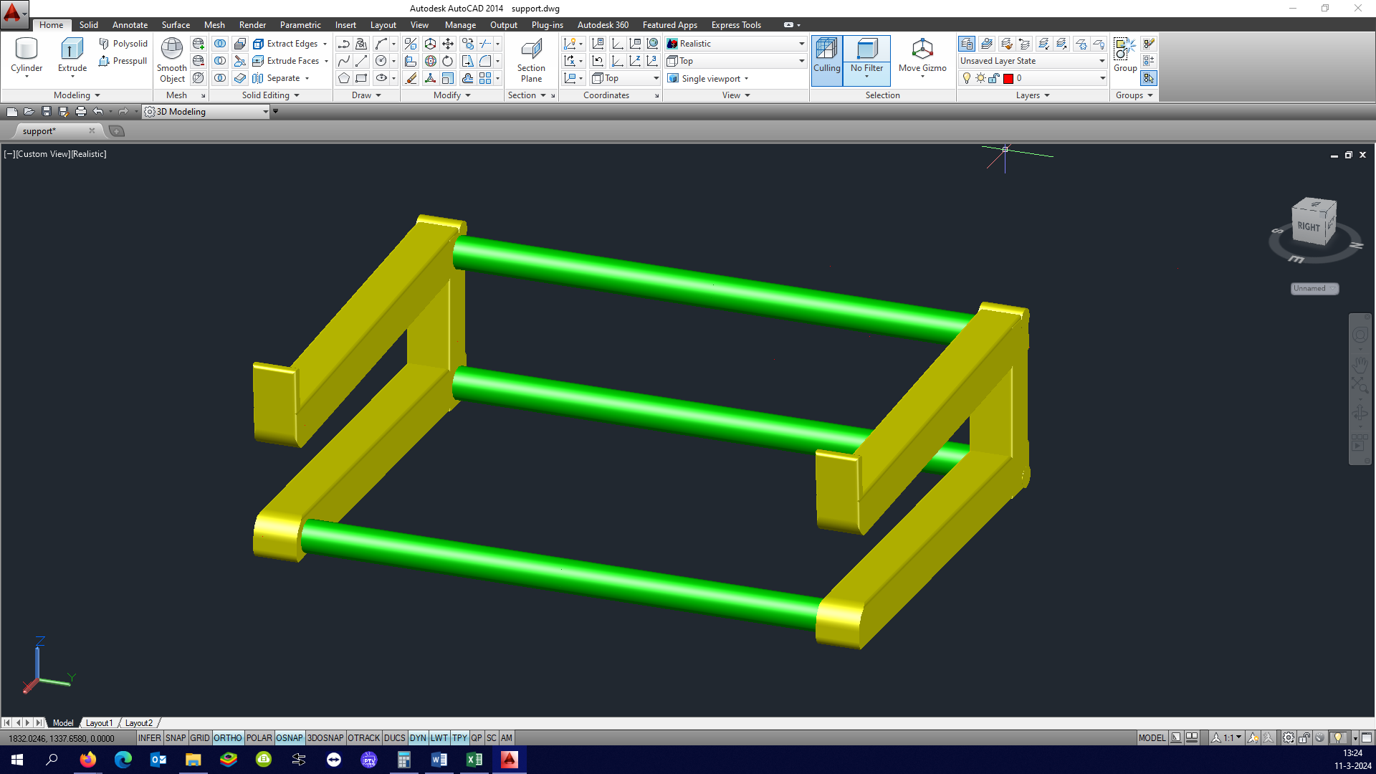
Task: Open Single viewport configuration dropdown
Action: click(709, 78)
